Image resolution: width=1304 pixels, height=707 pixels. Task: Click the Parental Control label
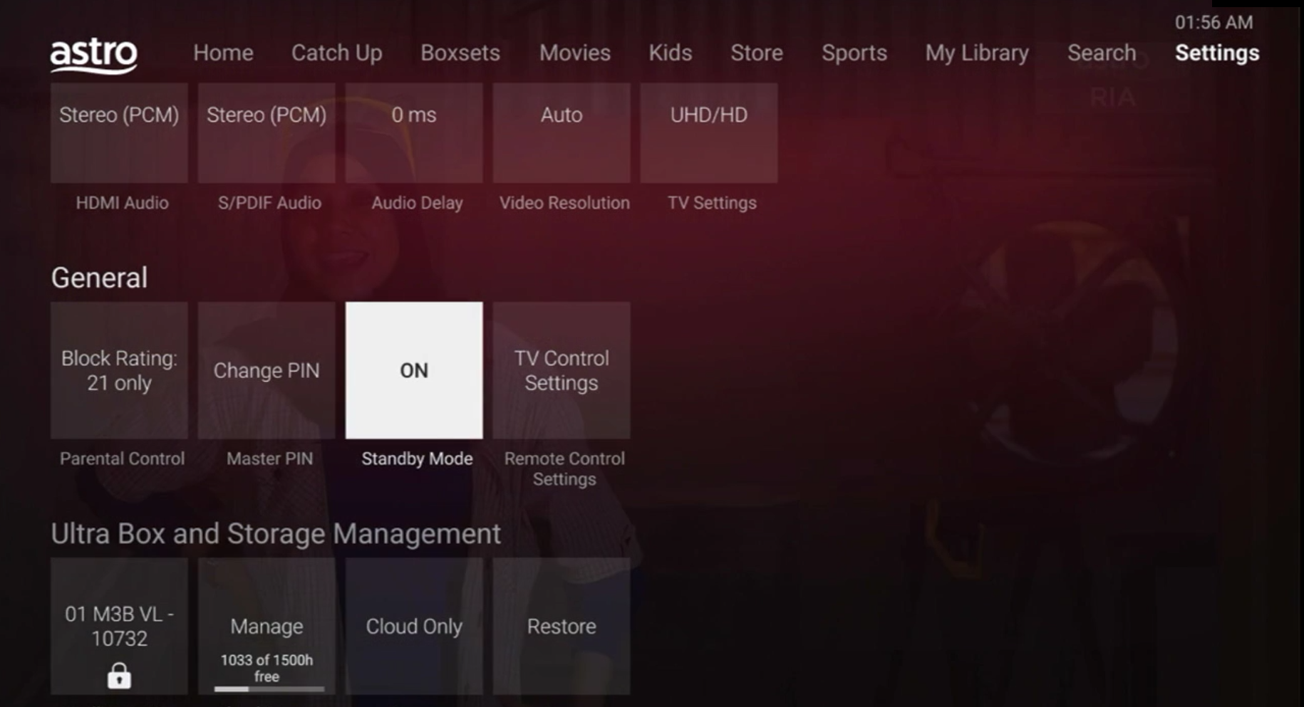[122, 459]
